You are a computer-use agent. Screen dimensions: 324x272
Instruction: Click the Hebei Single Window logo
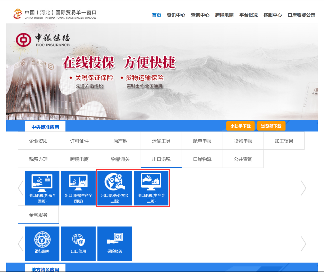55,14
